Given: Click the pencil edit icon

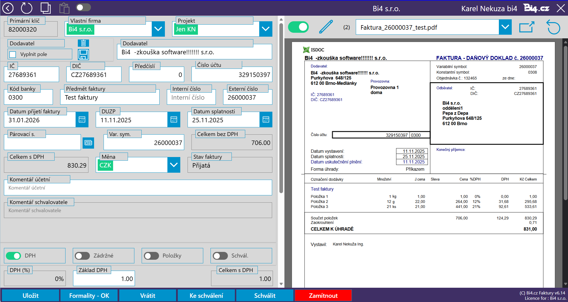Looking at the screenshot, I should coord(326,27).
